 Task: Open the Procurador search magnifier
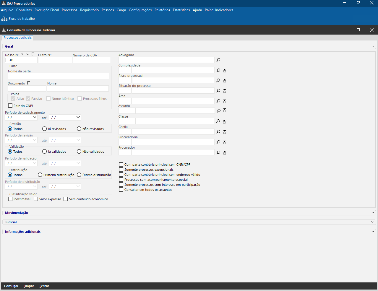click(218, 152)
